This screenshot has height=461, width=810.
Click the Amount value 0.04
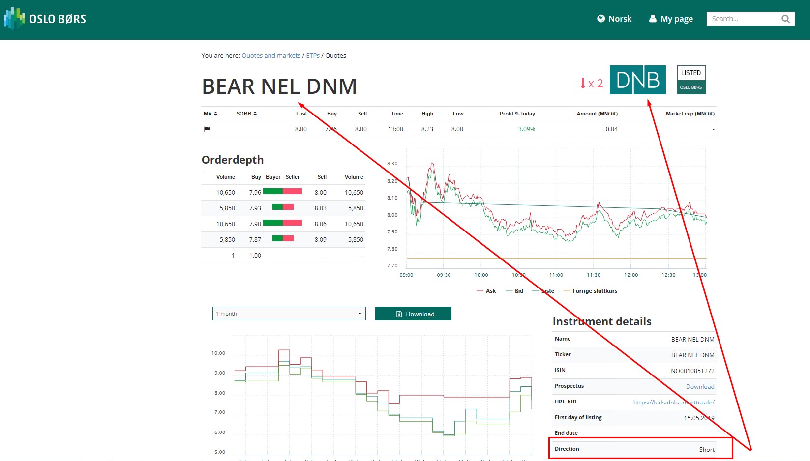tap(612, 129)
